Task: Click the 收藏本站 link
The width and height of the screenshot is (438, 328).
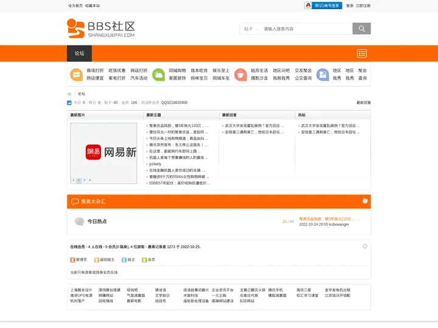Action: point(92,5)
